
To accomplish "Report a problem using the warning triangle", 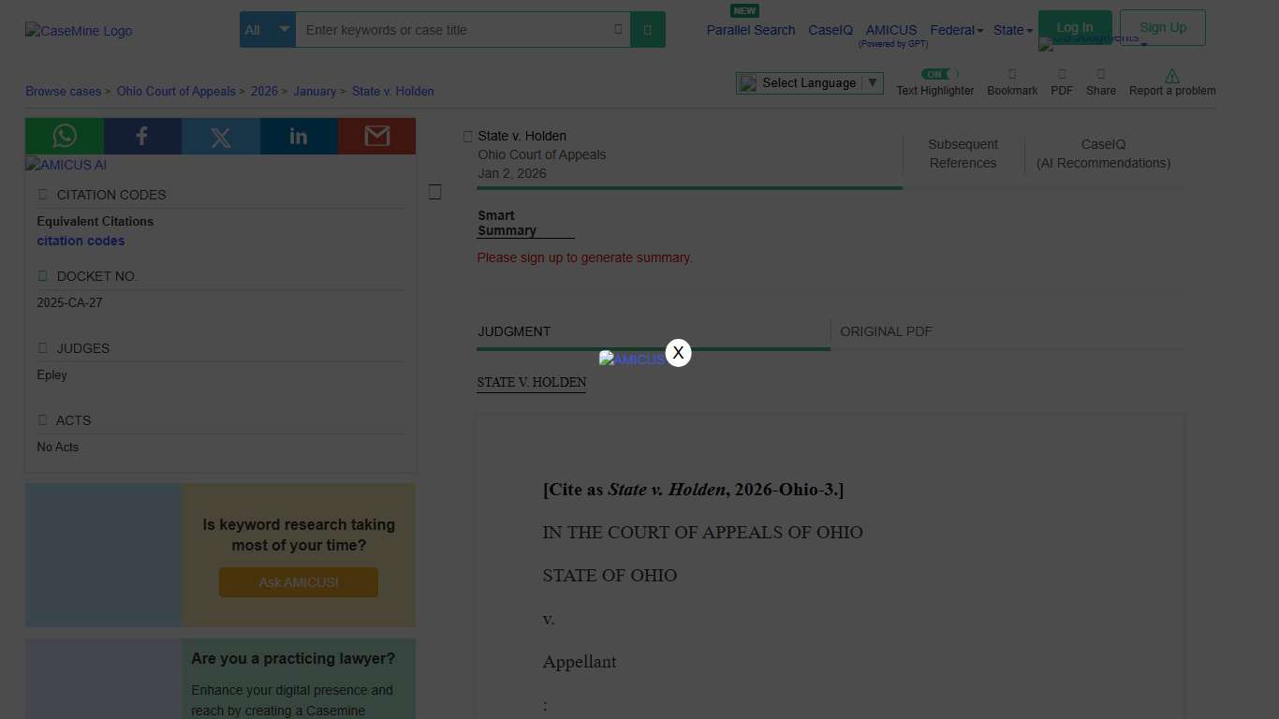I will (x=1171, y=77).
